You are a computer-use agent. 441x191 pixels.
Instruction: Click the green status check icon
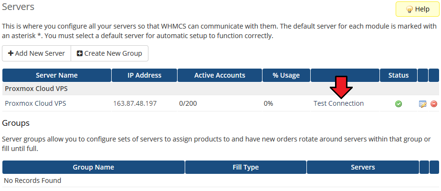coord(398,104)
